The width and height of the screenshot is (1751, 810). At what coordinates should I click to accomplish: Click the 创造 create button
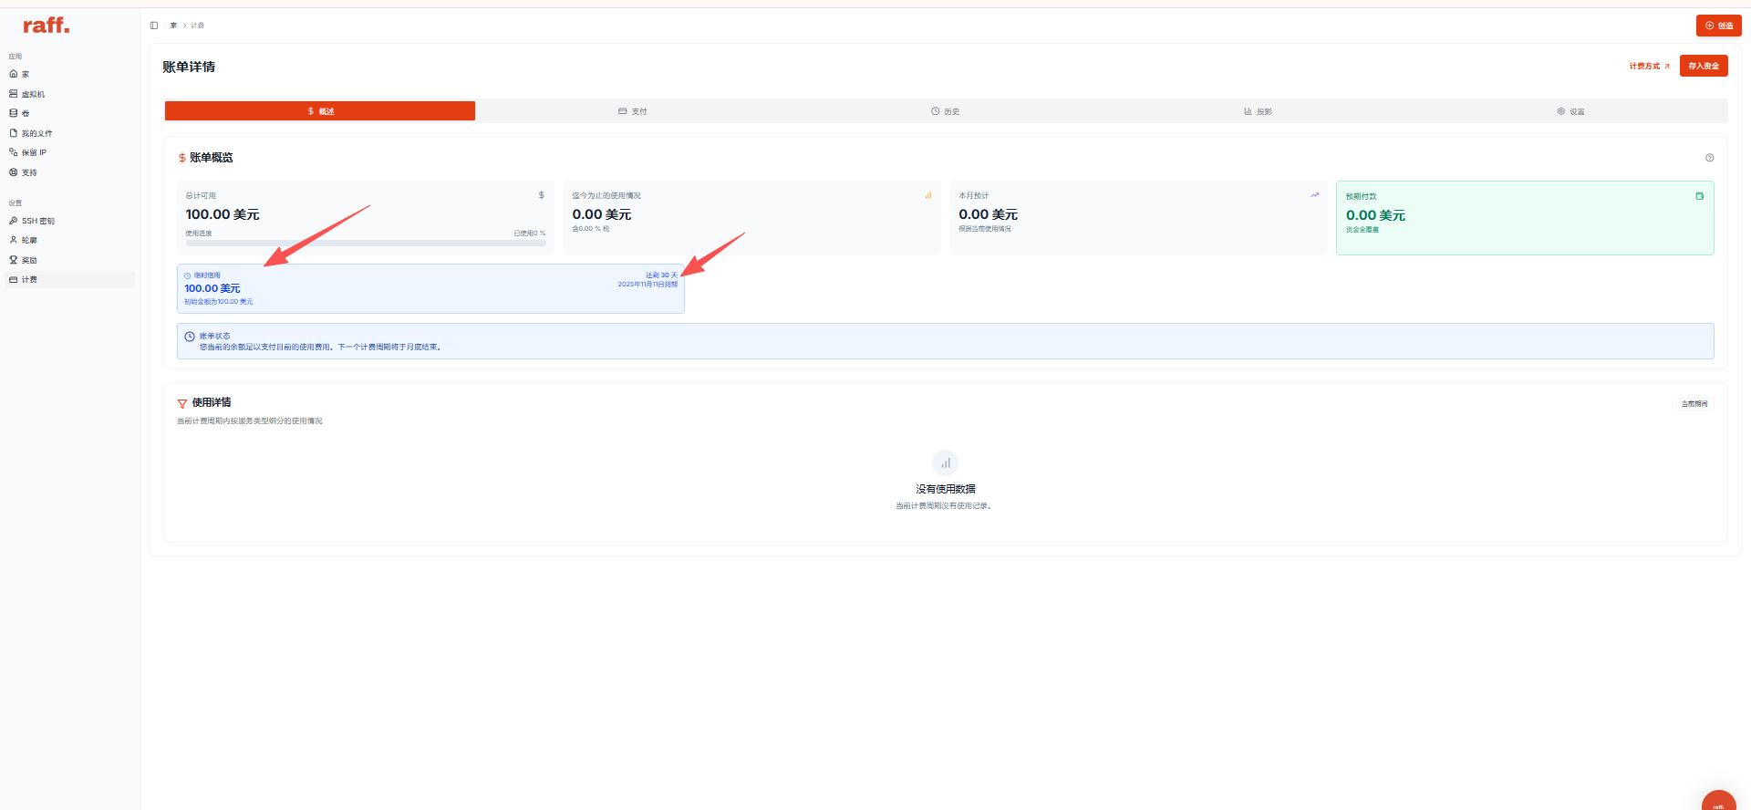pyautogui.click(x=1718, y=26)
